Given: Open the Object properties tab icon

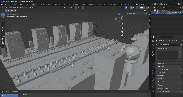Looking at the screenshot, I should (x=153, y=67).
